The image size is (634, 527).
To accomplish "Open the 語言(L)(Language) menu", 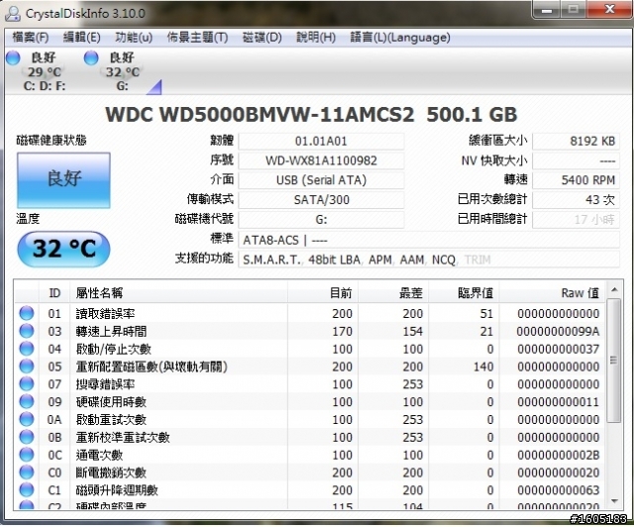I will click(400, 38).
